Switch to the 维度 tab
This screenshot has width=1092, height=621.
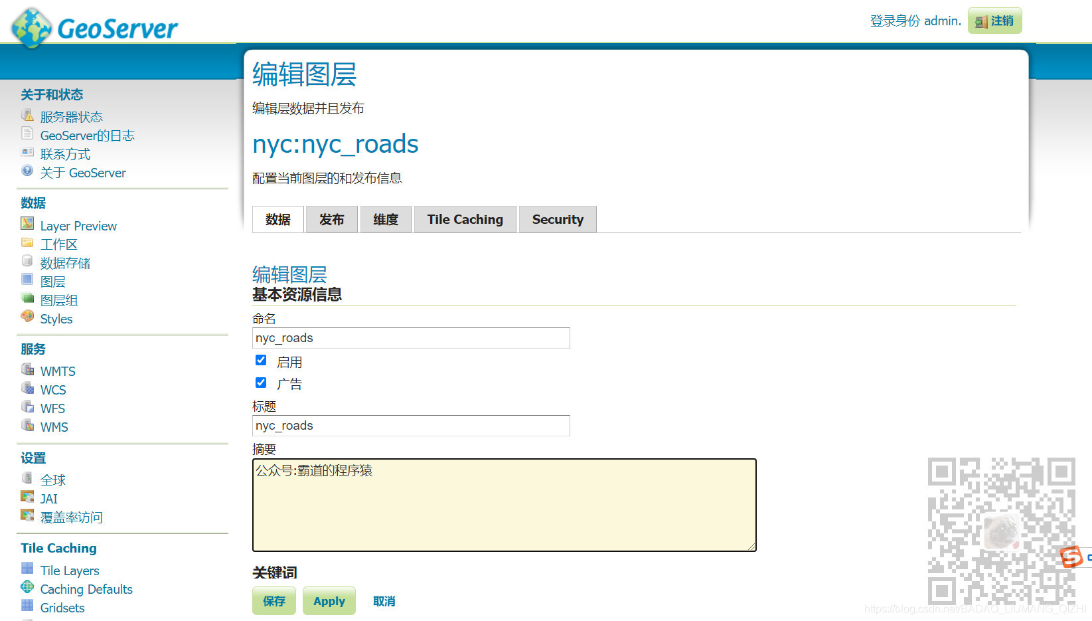pyautogui.click(x=386, y=220)
